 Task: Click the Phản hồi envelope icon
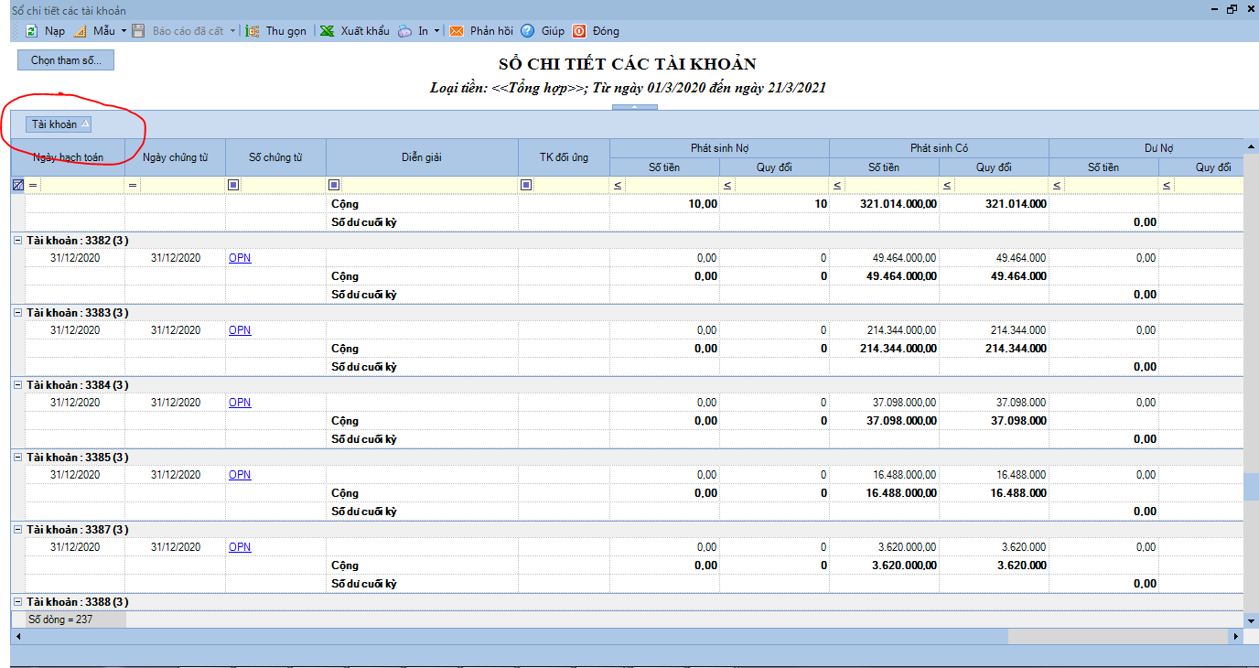point(456,31)
